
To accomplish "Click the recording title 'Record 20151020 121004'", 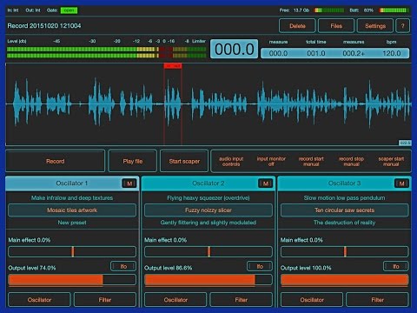I will coord(44,26).
